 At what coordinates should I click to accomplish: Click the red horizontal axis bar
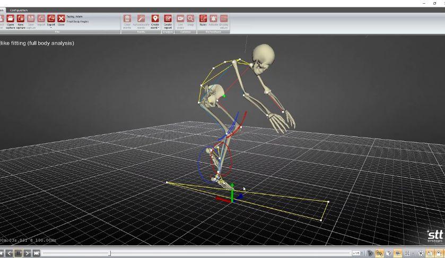point(223,200)
